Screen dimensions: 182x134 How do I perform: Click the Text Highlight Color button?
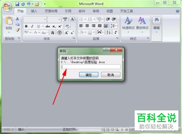(x=26, y=32)
